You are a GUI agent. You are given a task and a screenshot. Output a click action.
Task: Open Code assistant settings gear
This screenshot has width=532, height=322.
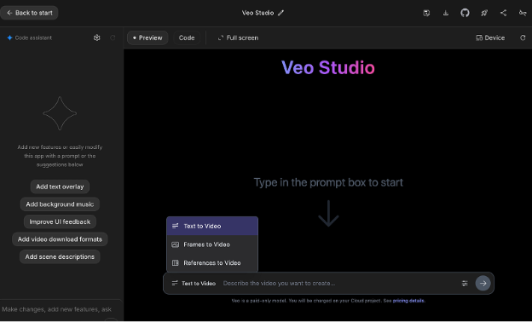pos(96,37)
